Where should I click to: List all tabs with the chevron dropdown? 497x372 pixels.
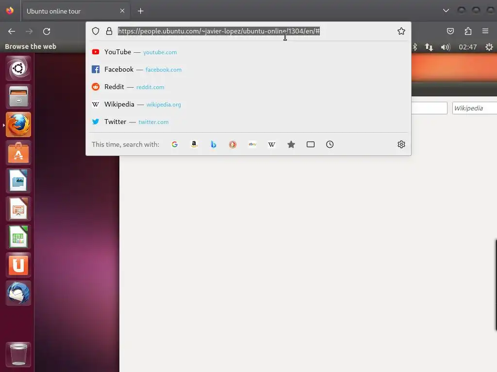(446, 11)
